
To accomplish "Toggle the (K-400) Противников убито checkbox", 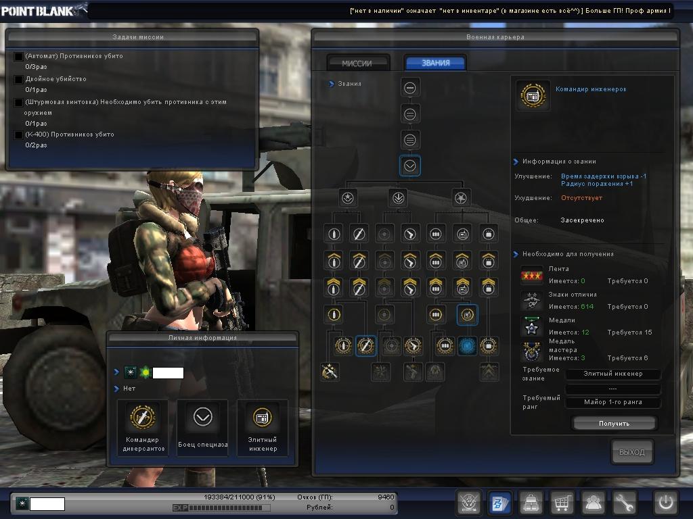I will click(19, 135).
